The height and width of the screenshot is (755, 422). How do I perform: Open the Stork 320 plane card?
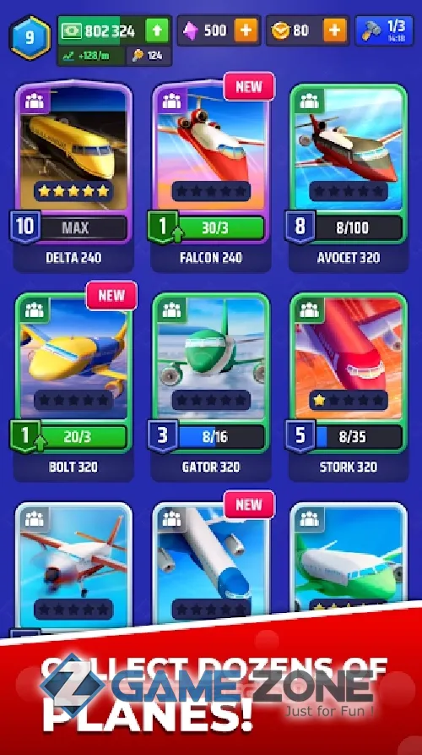click(x=349, y=386)
